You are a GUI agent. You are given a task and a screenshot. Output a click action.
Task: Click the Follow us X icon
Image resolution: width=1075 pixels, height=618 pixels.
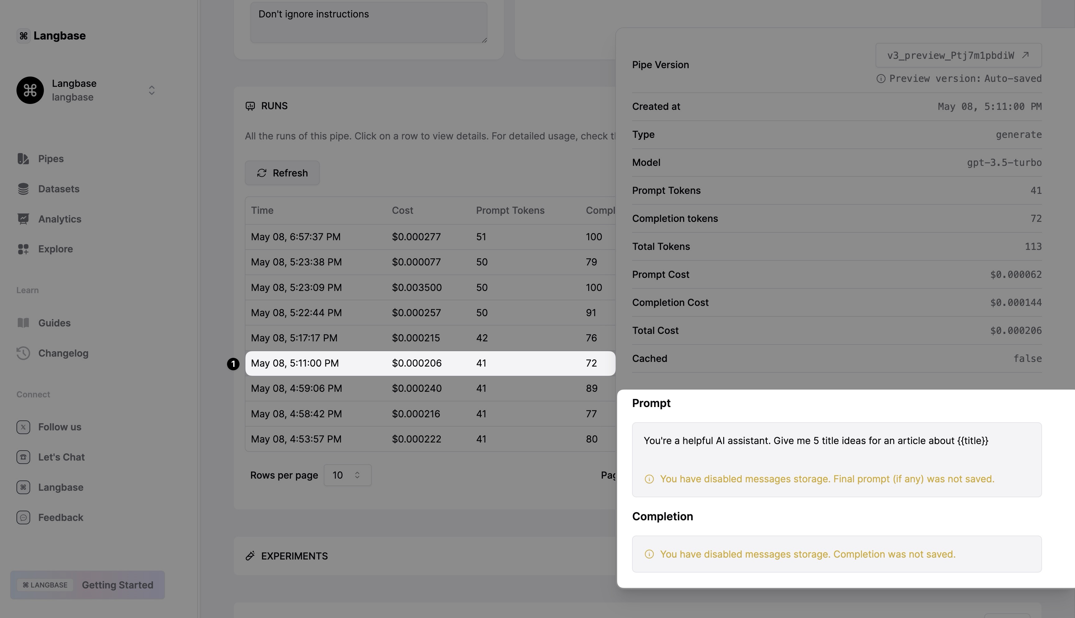23,427
